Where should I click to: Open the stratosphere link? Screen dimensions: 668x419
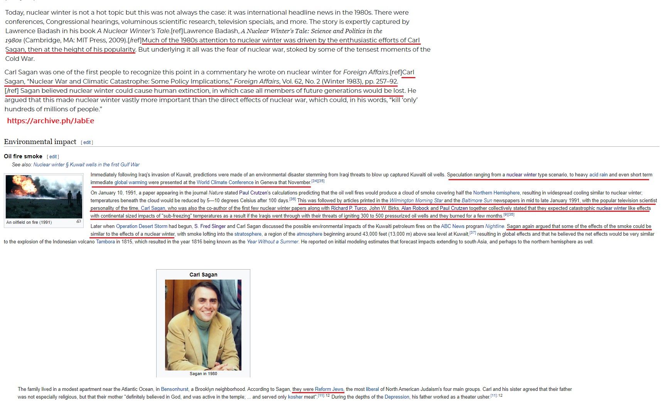click(248, 234)
